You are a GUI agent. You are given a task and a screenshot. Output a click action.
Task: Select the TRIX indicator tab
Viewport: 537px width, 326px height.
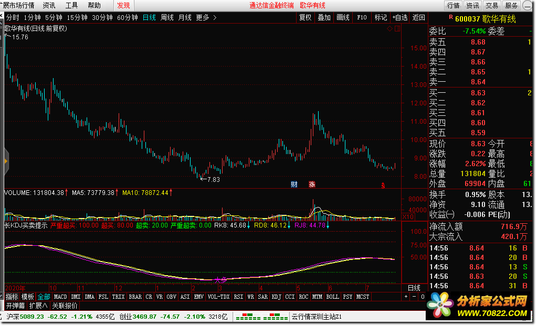(118, 297)
